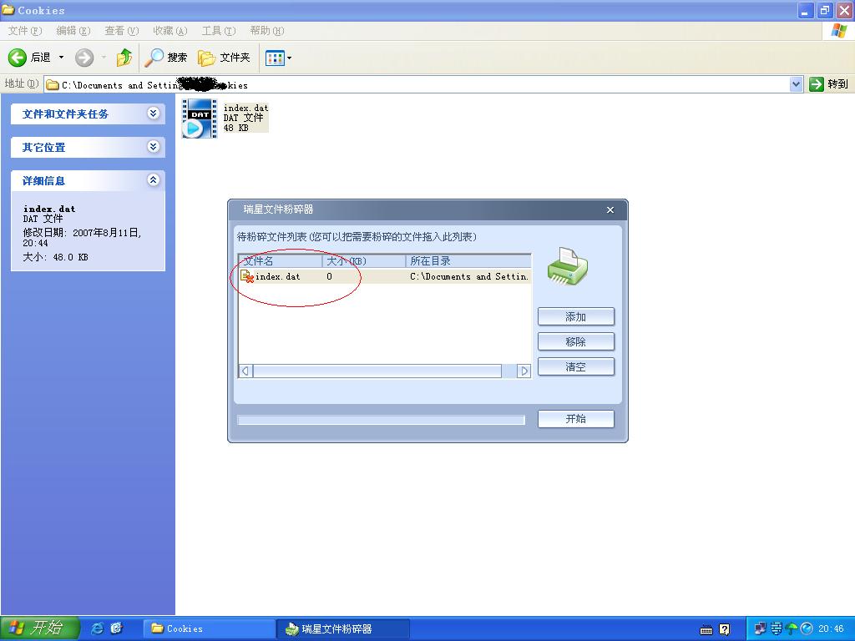Image resolution: width=855 pixels, height=641 pixels.
Task: Click the Go (转到) button
Action: pyautogui.click(x=829, y=84)
